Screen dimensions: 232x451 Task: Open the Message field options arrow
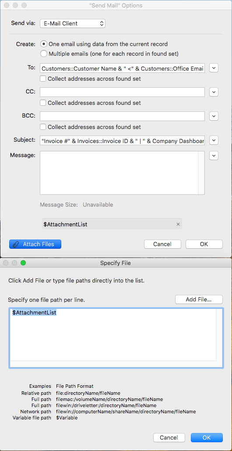pos(214,156)
